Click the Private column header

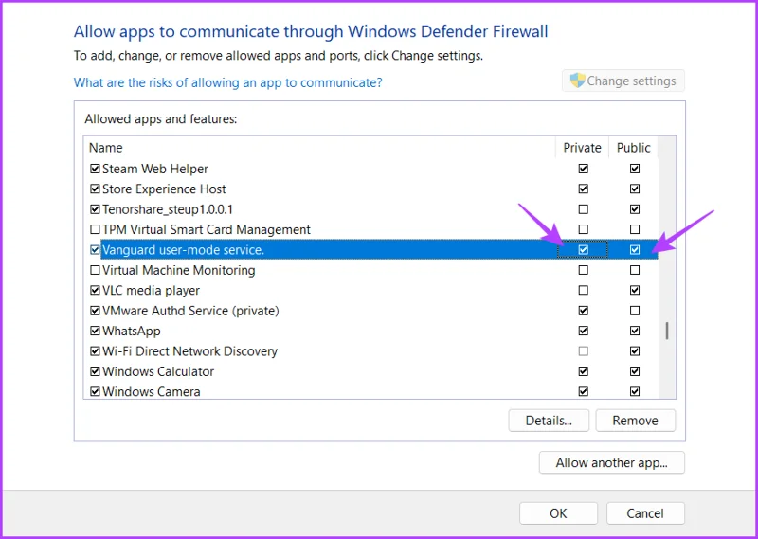582,148
